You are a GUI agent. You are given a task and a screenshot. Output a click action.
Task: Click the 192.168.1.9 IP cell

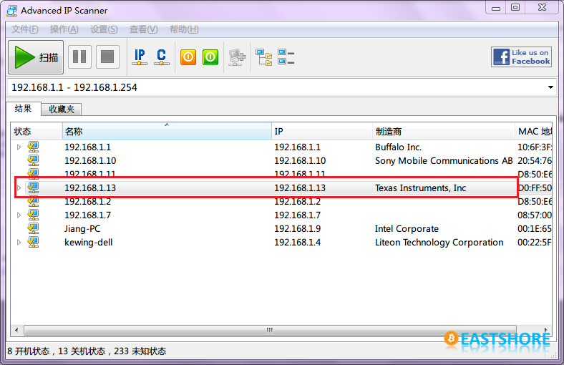(298, 229)
